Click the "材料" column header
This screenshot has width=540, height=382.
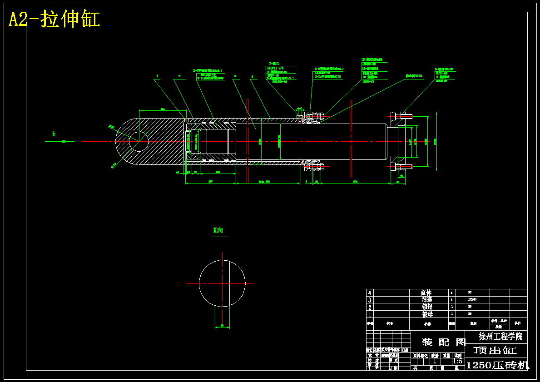point(474,324)
